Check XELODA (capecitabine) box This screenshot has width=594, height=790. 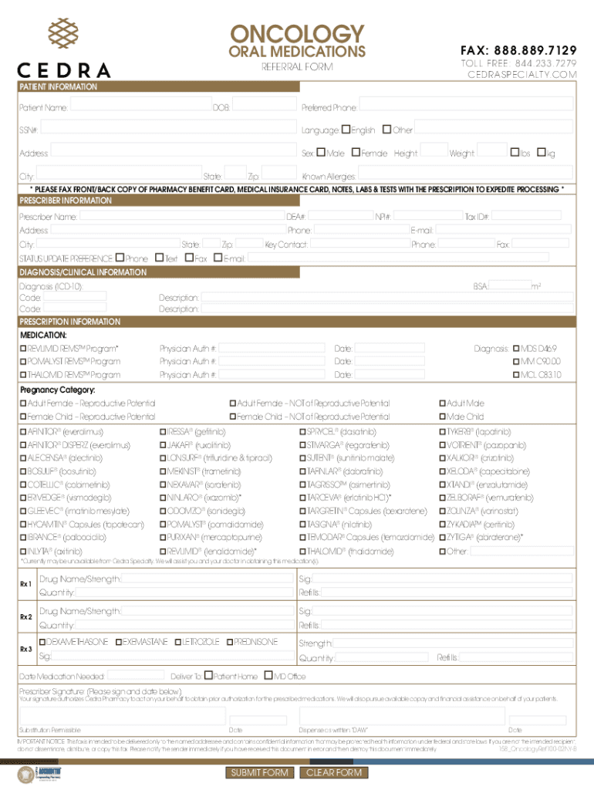[x=442, y=471]
